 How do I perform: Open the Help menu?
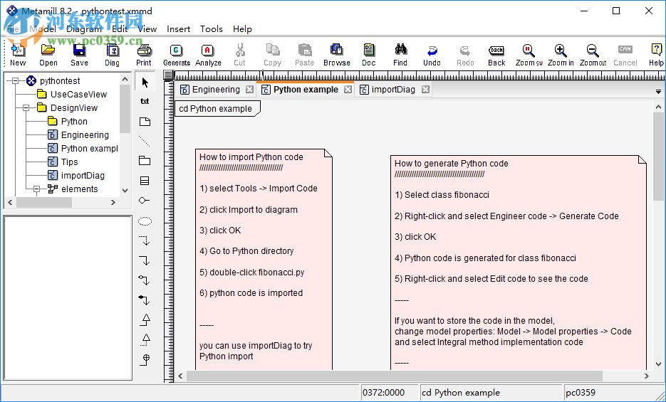click(x=242, y=29)
